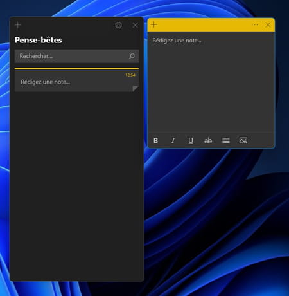Viewport: 289px width, 296px height.
Task: Click the folded corner of the note card
Action: [x=136, y=89]
